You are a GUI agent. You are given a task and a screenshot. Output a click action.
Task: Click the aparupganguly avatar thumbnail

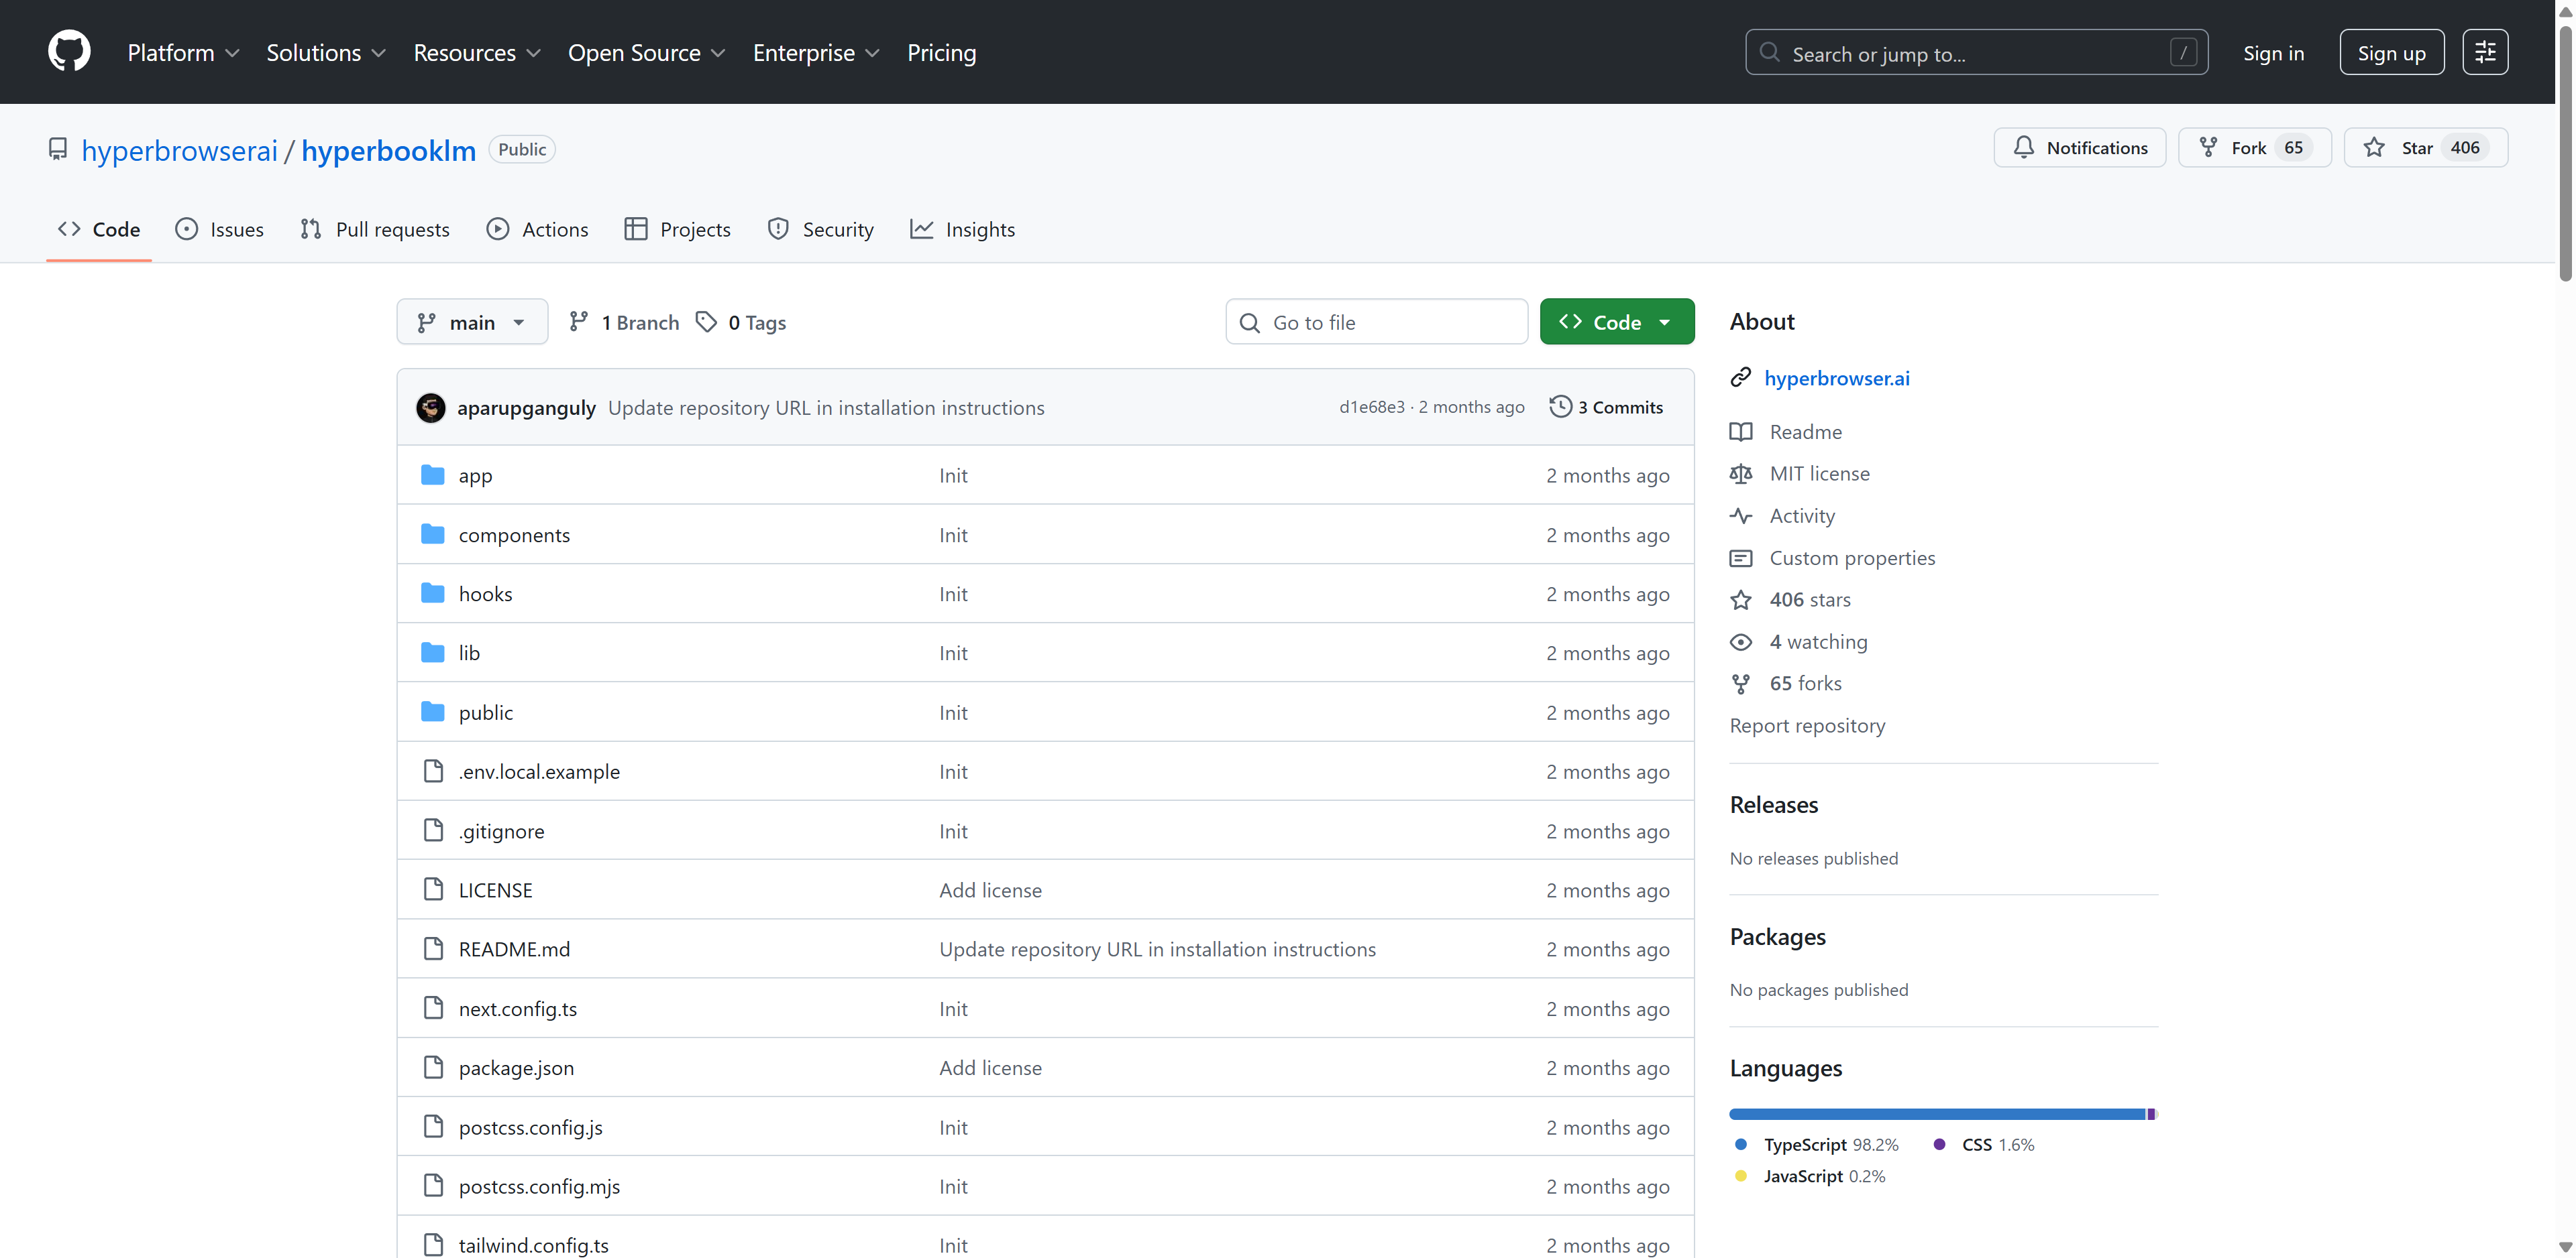(431, 407)
